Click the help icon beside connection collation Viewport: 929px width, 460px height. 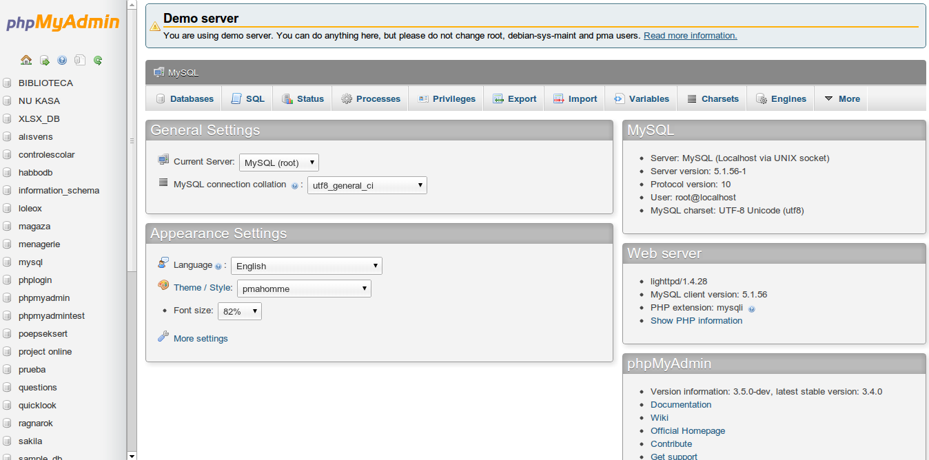[294, 186]
